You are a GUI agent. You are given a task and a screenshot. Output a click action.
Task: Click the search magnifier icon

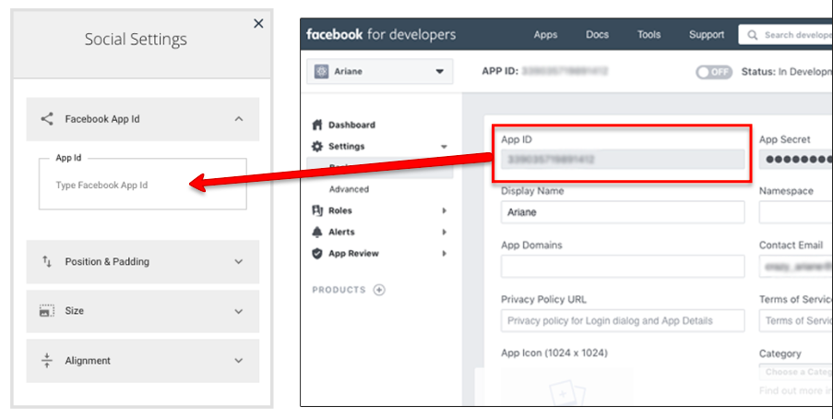click(752, 35)
